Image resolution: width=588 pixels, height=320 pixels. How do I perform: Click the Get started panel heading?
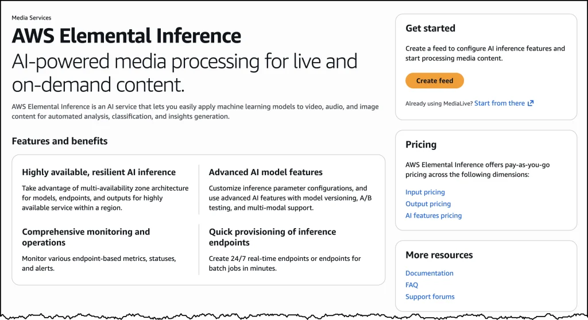[x=430, y=29]
